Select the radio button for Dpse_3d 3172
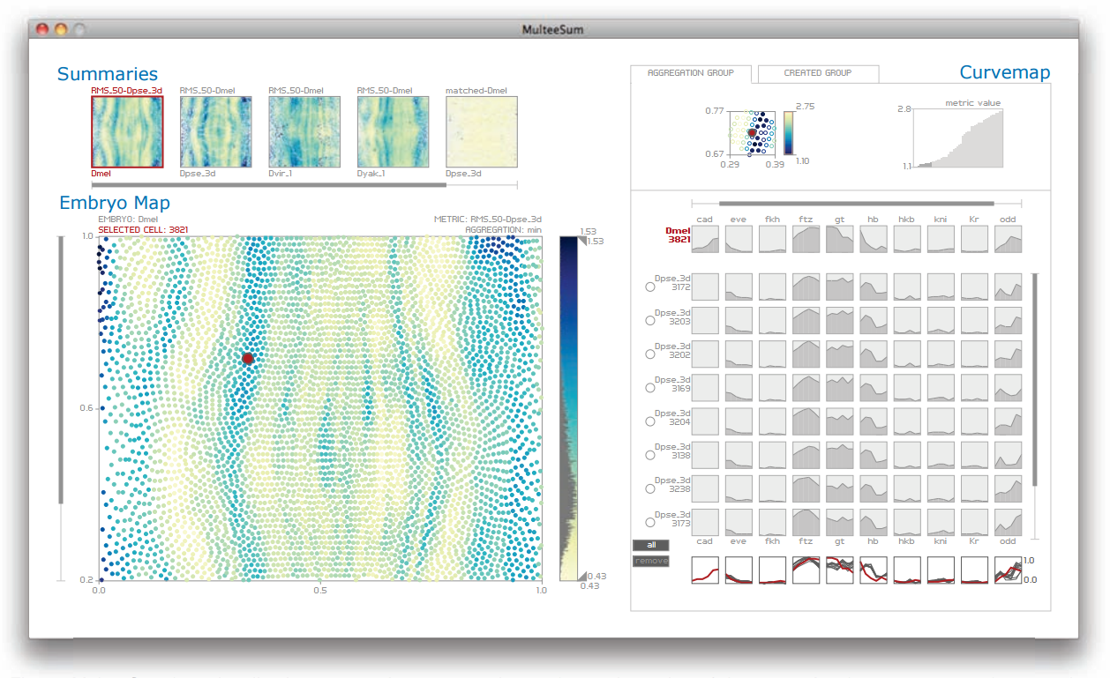 pyautogui.click(x=650, y=287)
